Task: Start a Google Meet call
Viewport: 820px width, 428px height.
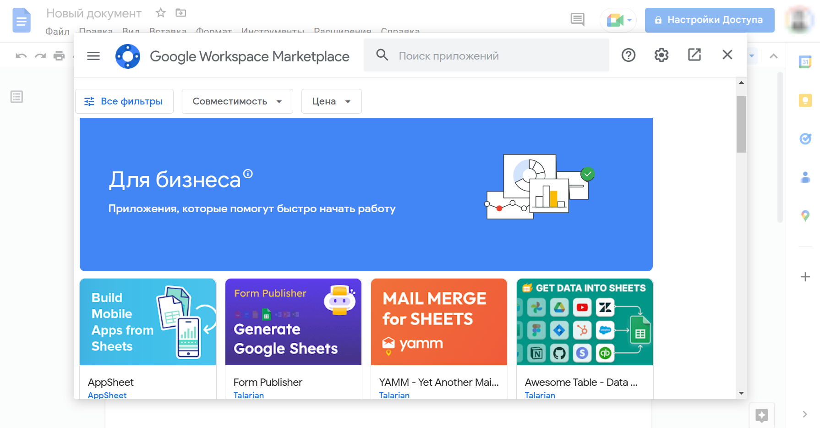Action: pyautogui.click(x=615, y=20)
